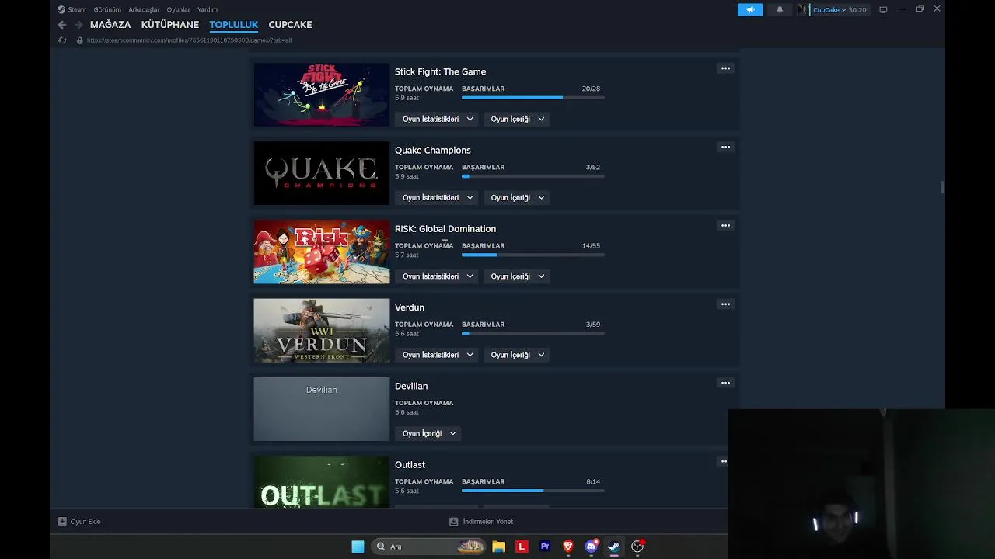This screenshot has height=559, width=995.
Task: Click the İndirmeleri Yönet download icon
Action: tap(453, 522)
